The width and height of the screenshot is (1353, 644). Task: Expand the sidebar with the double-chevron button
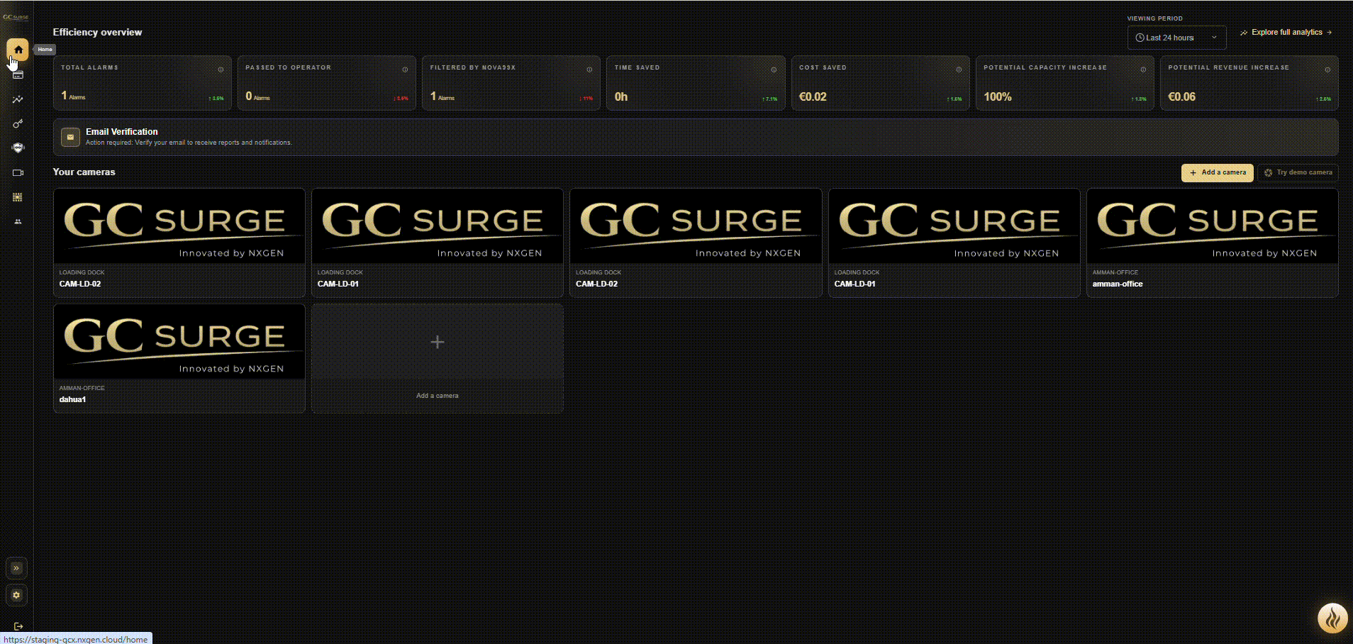(x=16, y=568)
